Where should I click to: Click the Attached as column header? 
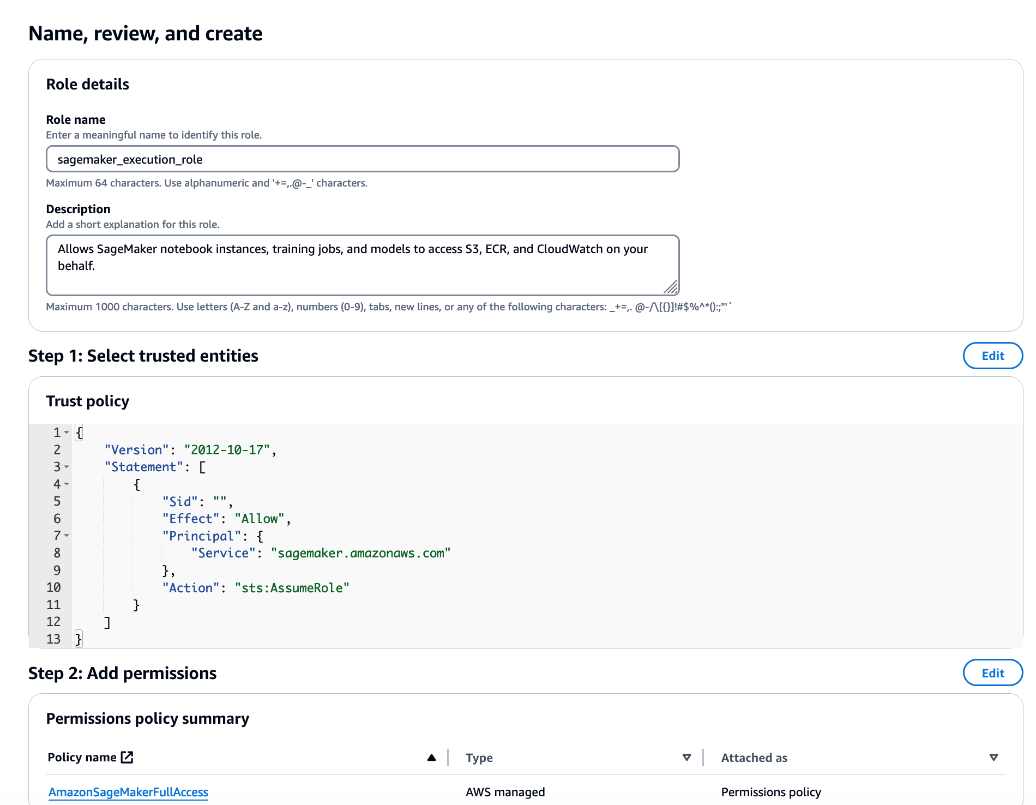pos(754,758)
